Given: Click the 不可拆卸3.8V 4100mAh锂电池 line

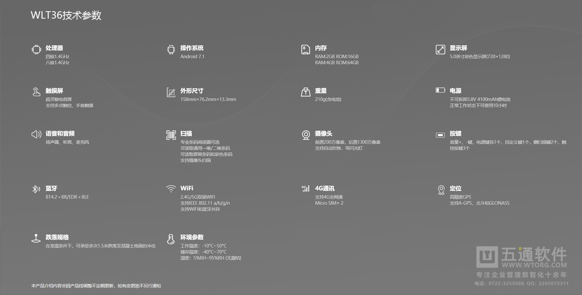Looking at the screenshot, I should click(x=480, y=99).
